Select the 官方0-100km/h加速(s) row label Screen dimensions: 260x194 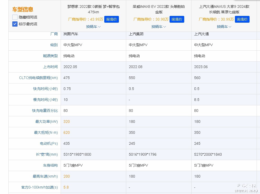click(39, 187)
